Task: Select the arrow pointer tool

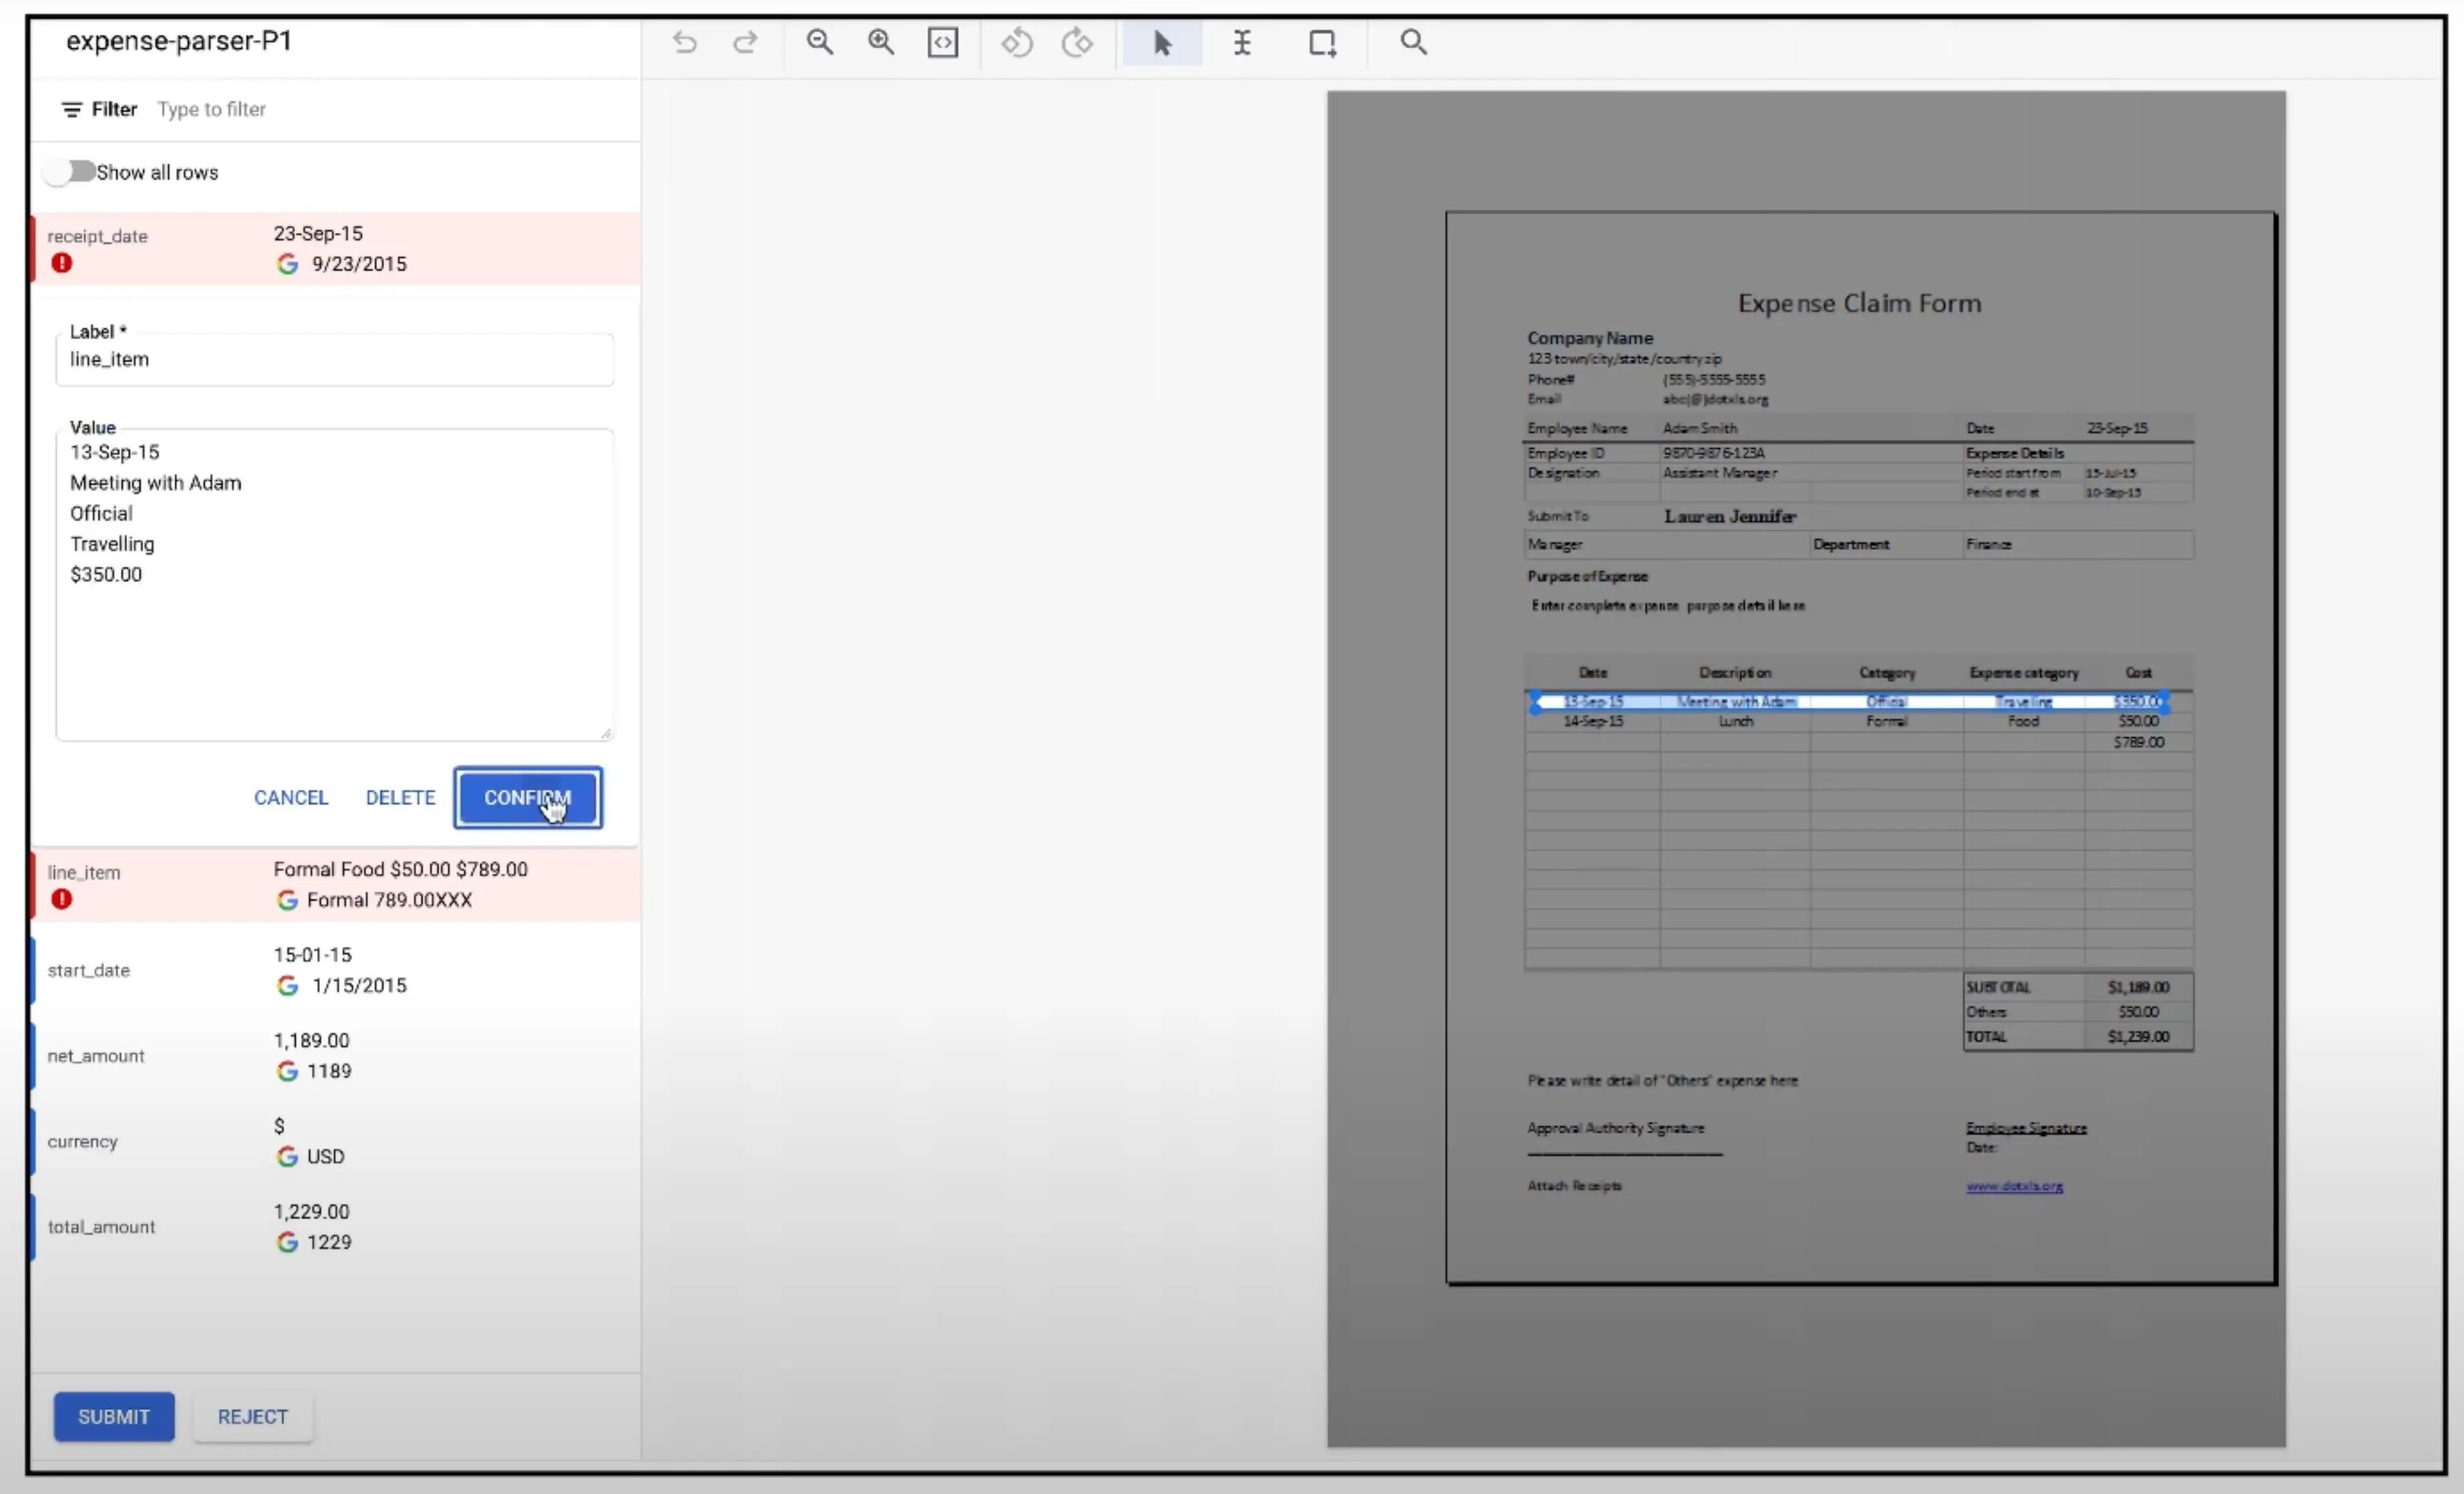Action: tap(1162, 43)
